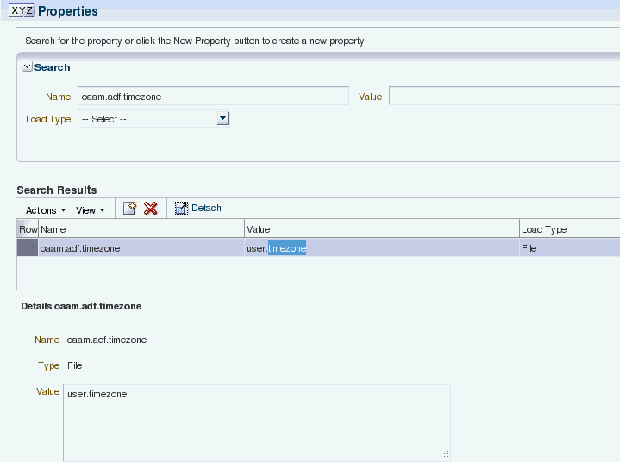The image size is (620, 462).
Task: Sort by the Load Type column header
Action: [x=569, y=229]
